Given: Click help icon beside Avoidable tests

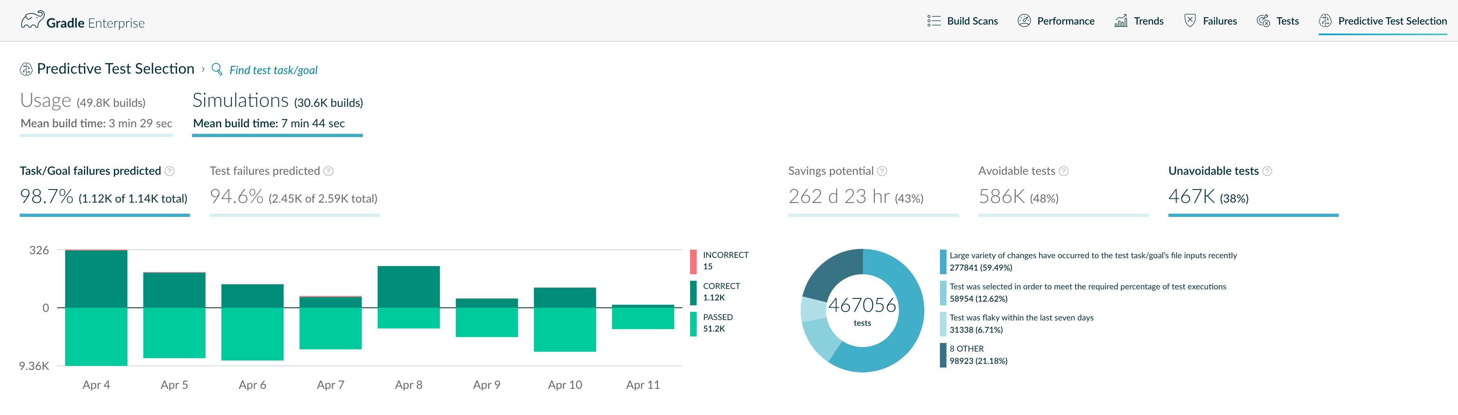Looking at the screenshot, I should click(x=1064, y=171).
